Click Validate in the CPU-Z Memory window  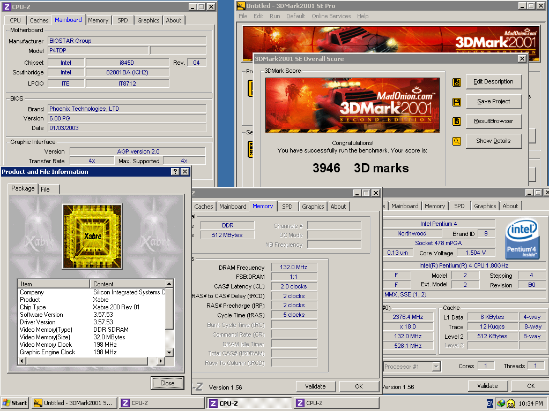pos(315,386)
